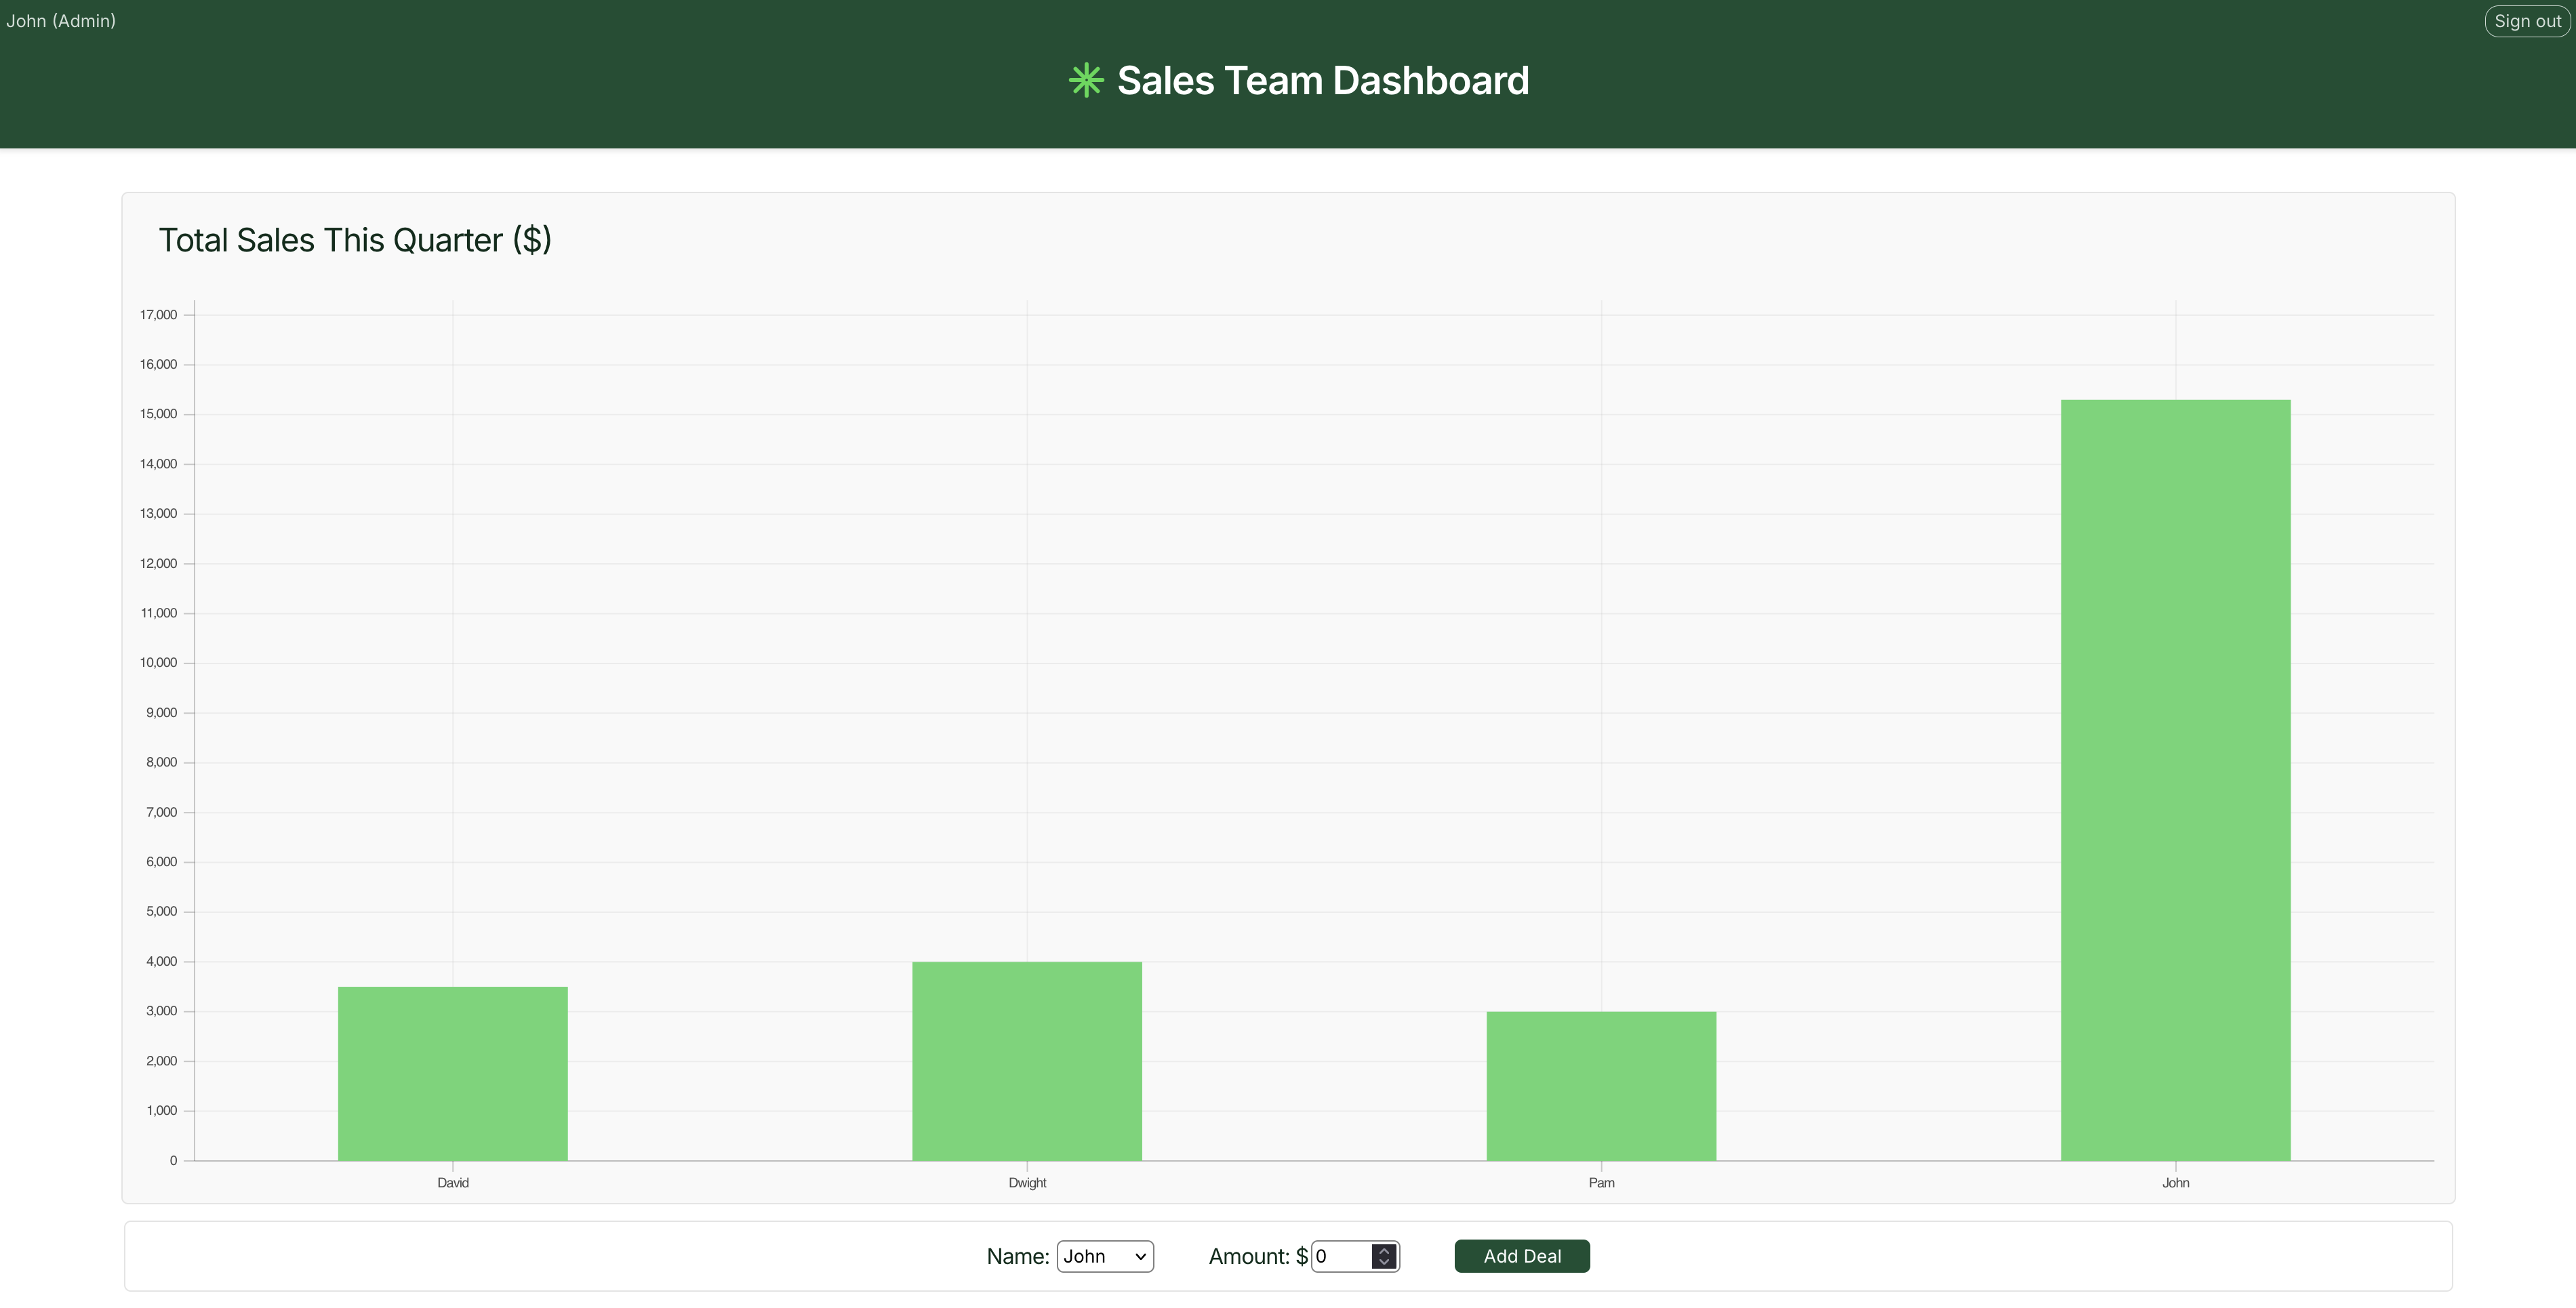Click the Dwight x-axis label
Viewport: 2576px width, 1308px height.
tap(1026, 1183)
